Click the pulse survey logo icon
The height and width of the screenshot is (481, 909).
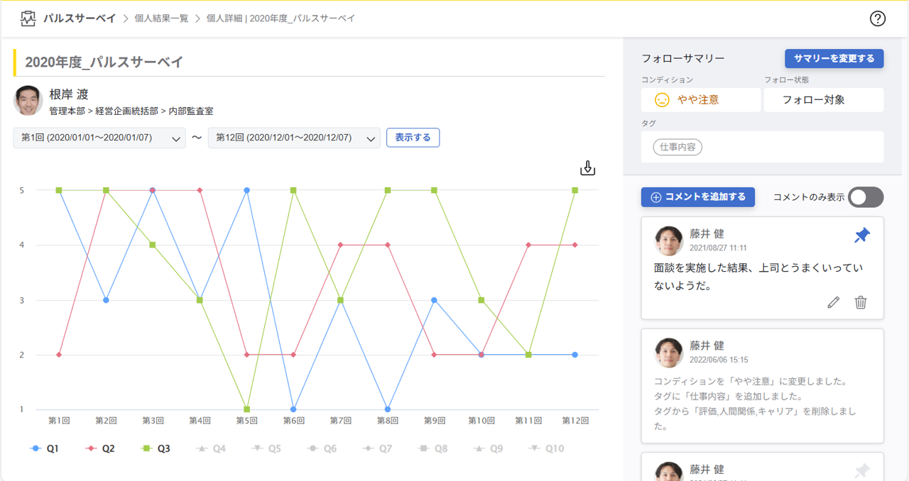pos(28,19)
